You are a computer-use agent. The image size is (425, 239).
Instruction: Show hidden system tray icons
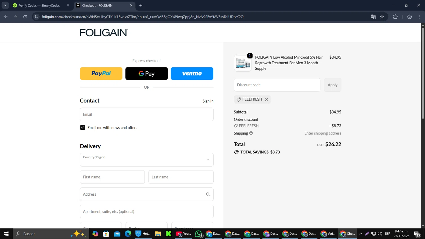[x=361, y=234]
